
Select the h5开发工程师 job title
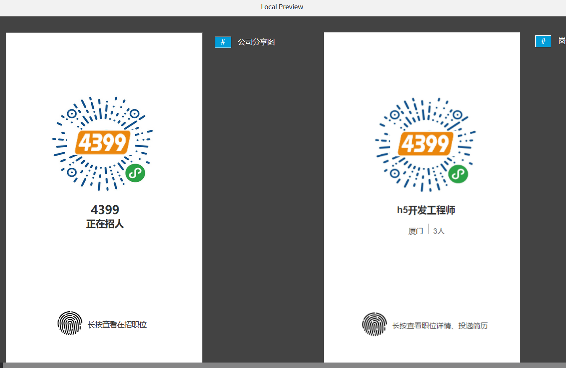(426, 210)
